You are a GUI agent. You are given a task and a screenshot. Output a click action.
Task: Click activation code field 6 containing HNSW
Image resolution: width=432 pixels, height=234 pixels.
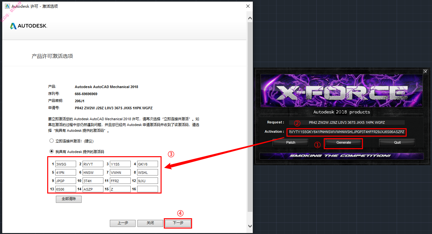pyautogui.click(x=93, y=172)
